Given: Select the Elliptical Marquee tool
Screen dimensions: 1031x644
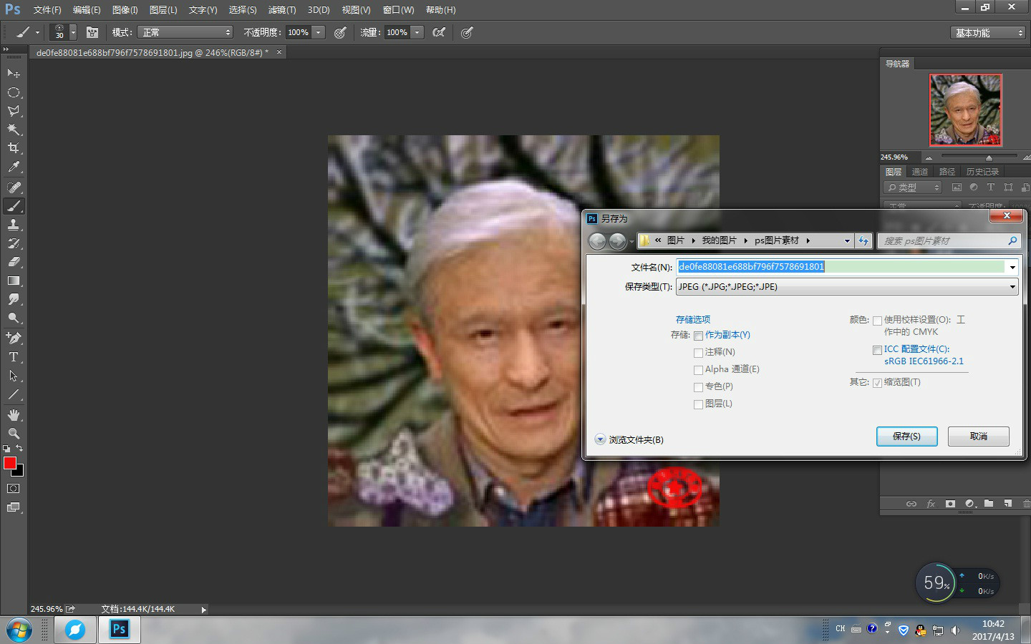Looking at the screenshot, I should coord(14,92).
